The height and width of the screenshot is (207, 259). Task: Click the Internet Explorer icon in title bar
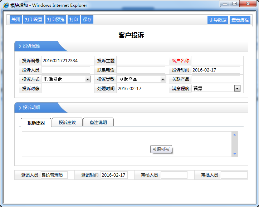click(6, 5)
